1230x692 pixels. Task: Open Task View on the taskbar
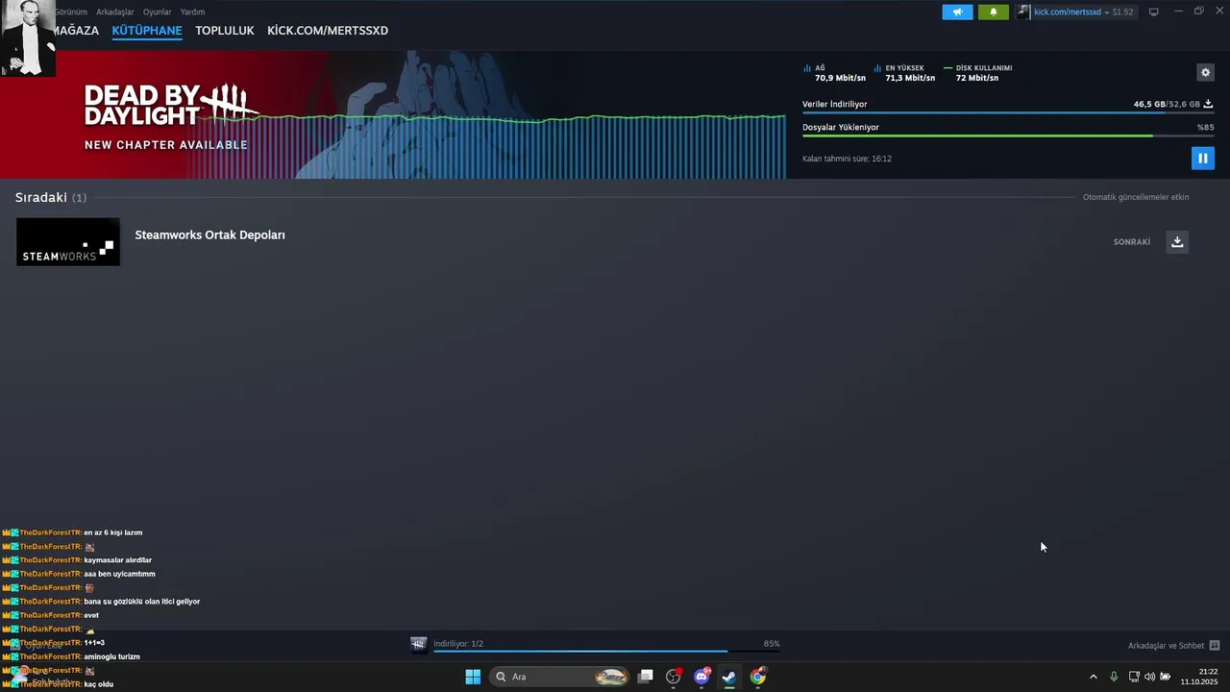(646, 677)
